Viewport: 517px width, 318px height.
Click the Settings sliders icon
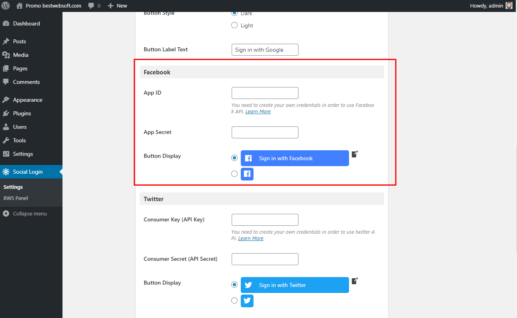pos(6,154)
